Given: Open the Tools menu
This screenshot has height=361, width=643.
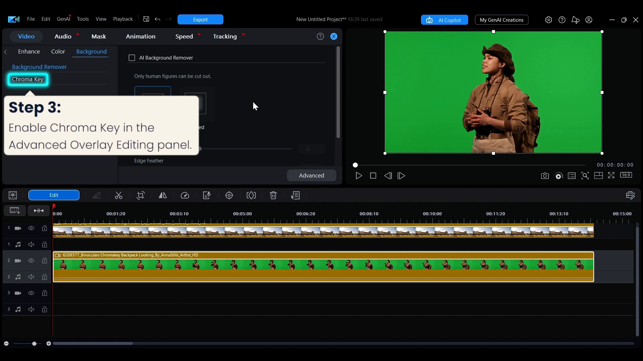Looking at the screenshot, I should click(x=83, y=19).
